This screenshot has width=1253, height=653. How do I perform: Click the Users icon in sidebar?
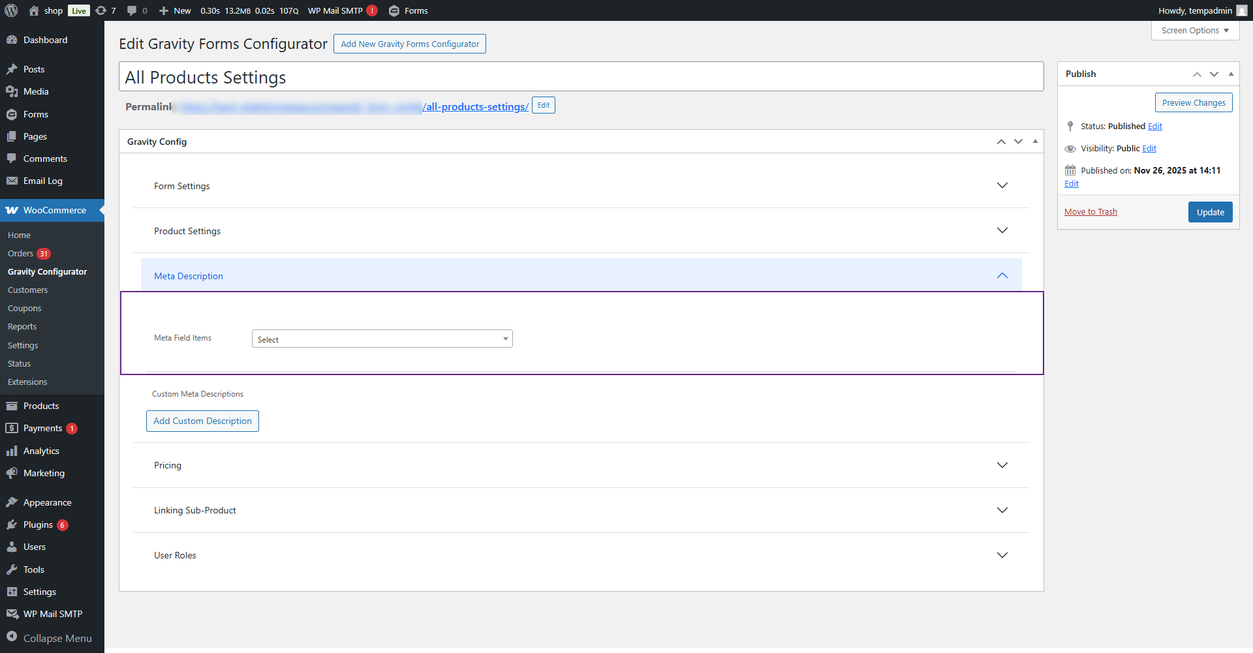[x=12, y=547]
